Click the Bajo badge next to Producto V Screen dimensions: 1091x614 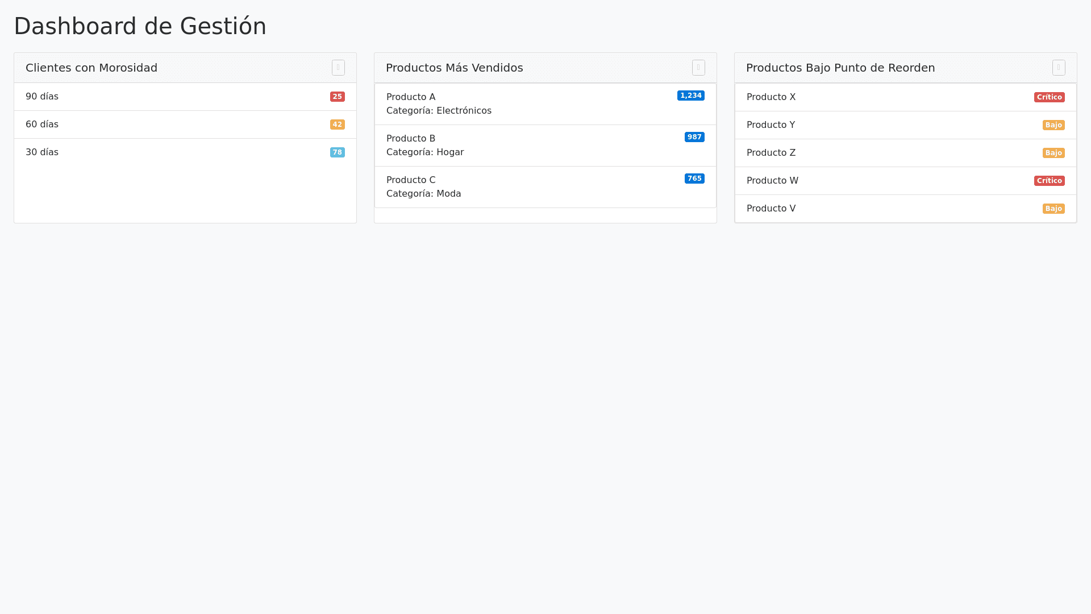(x=1053, y=209)
